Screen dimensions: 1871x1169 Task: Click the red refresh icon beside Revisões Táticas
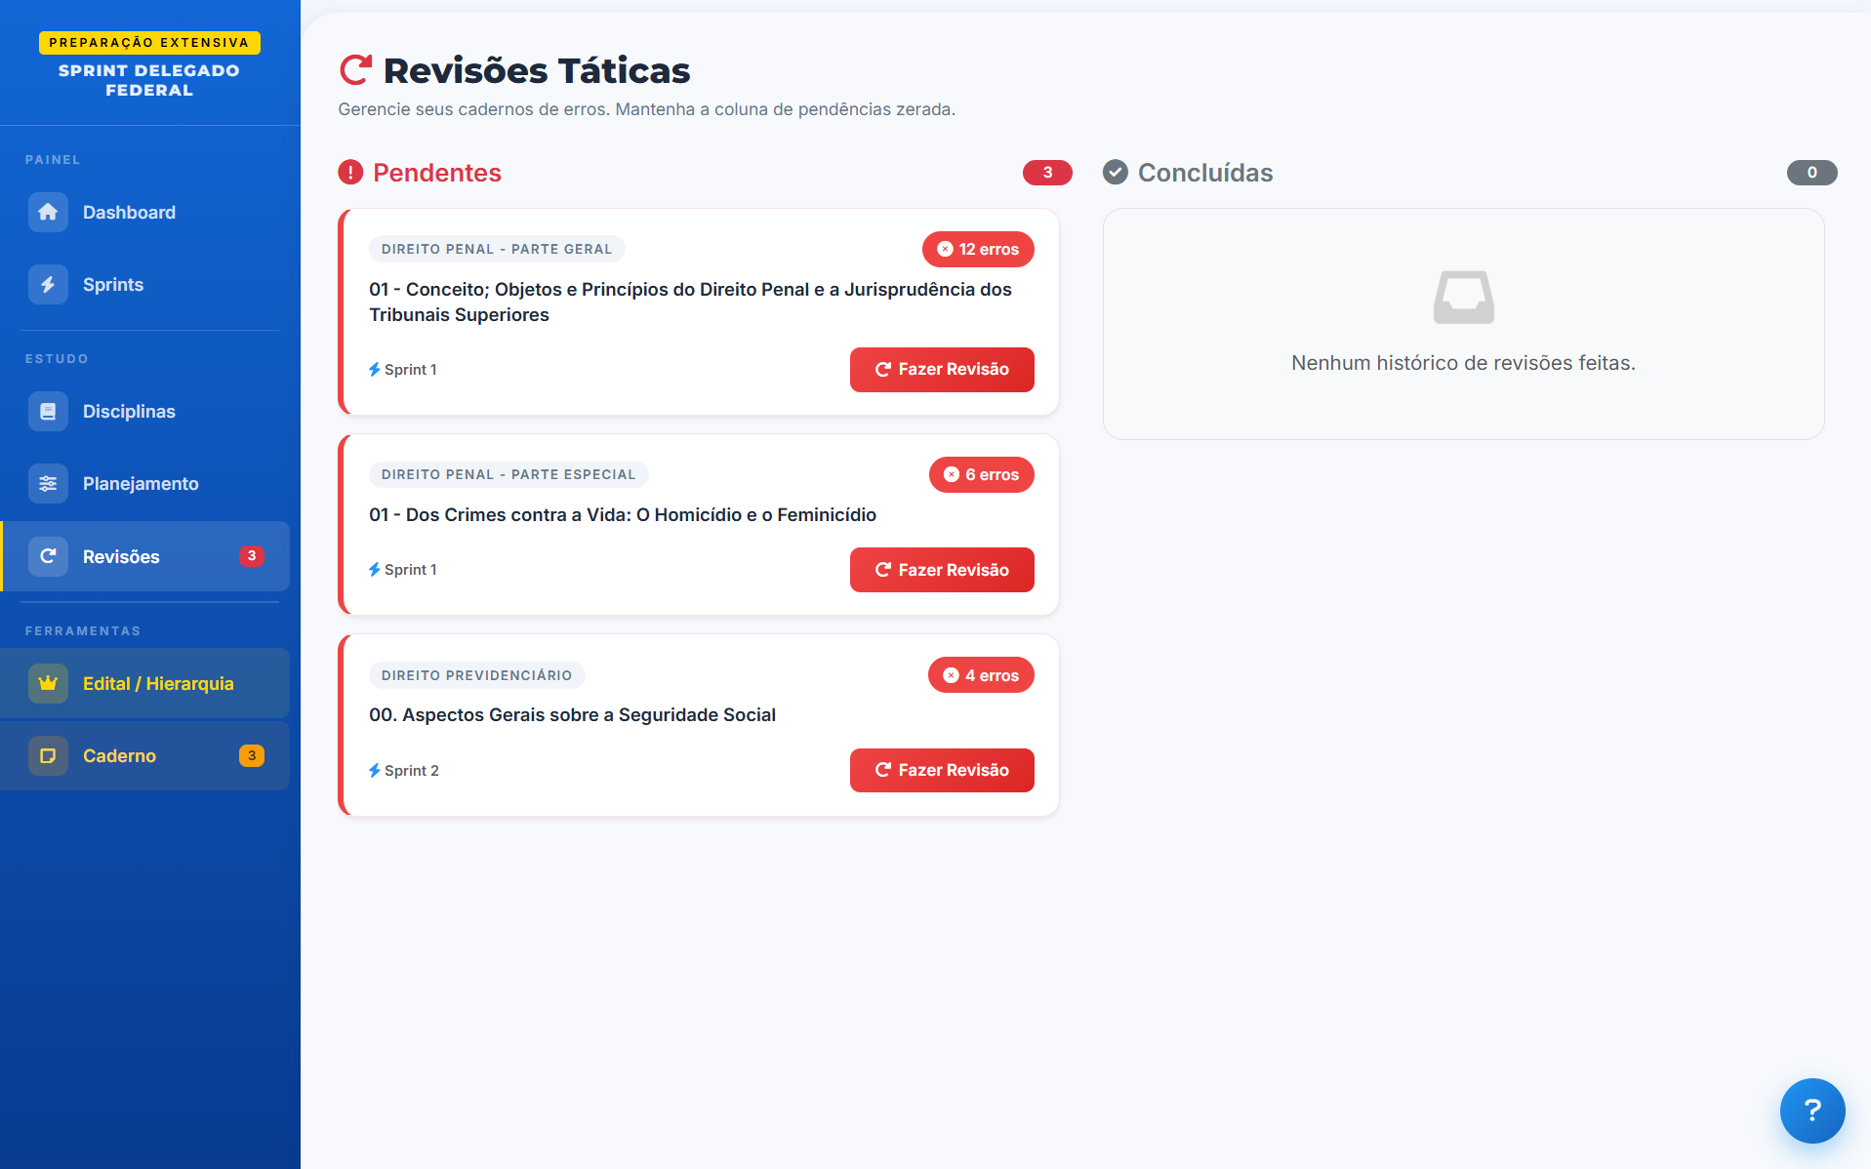click(x=355, y=70)
